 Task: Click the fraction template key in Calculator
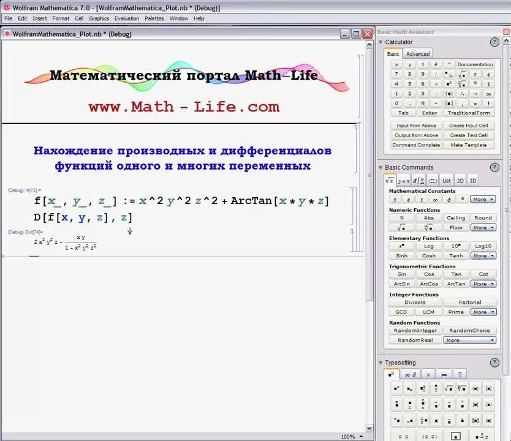coord(449,74)
